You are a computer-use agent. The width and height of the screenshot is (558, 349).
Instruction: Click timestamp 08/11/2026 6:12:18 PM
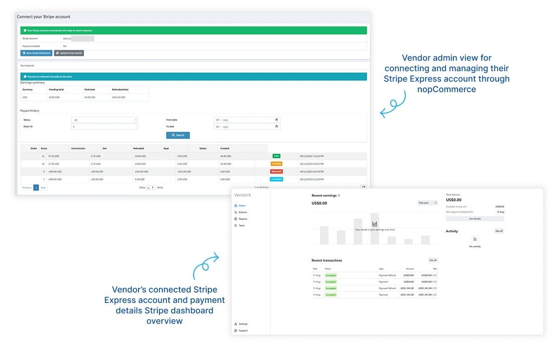tap(311, 179)
